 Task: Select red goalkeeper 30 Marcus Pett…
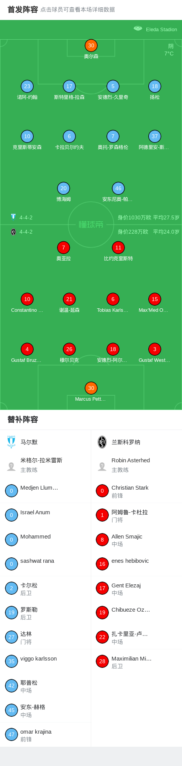click(x=91, y=388)
